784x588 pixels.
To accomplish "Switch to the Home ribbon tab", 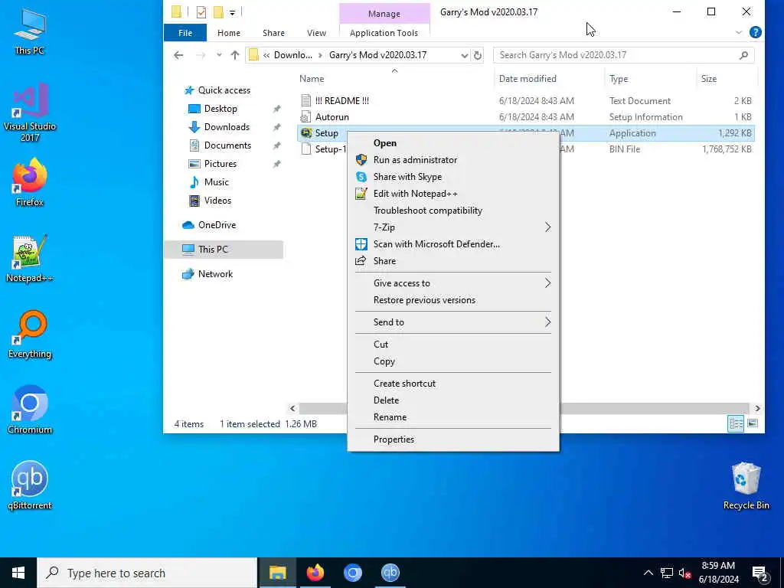I will point(228,32).
